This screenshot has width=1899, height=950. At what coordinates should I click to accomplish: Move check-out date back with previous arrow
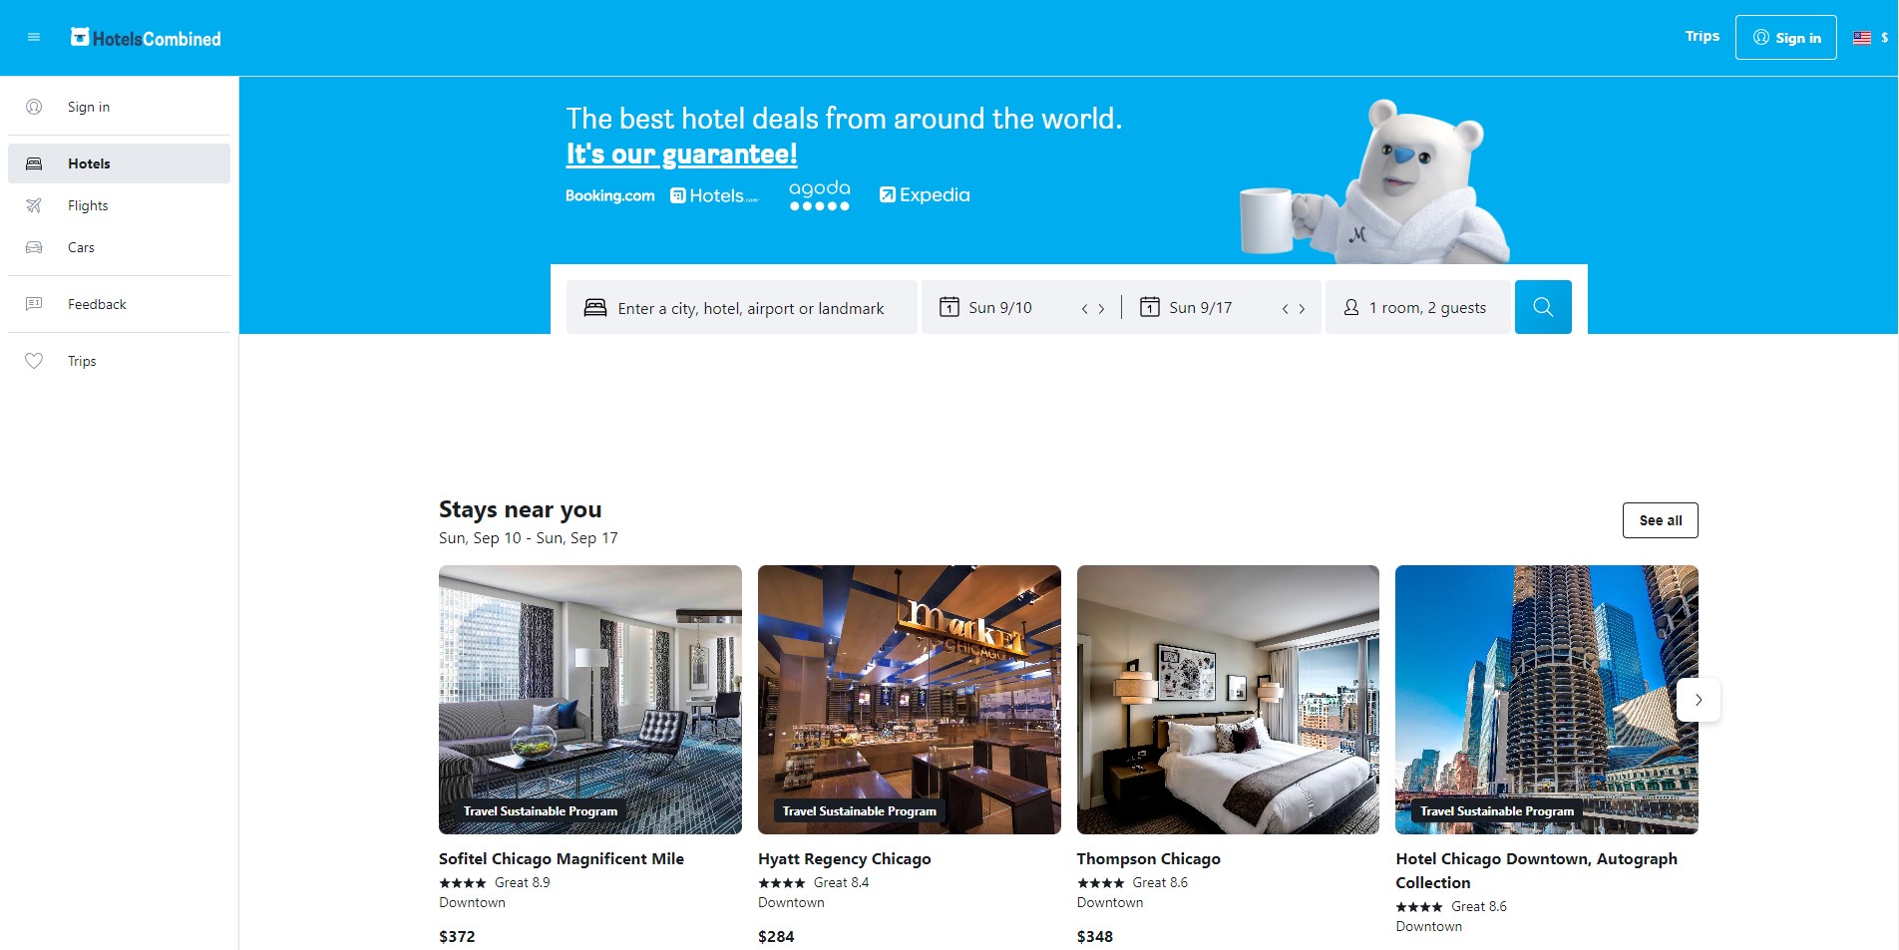pyautogui.click(x=1286, y=309)
